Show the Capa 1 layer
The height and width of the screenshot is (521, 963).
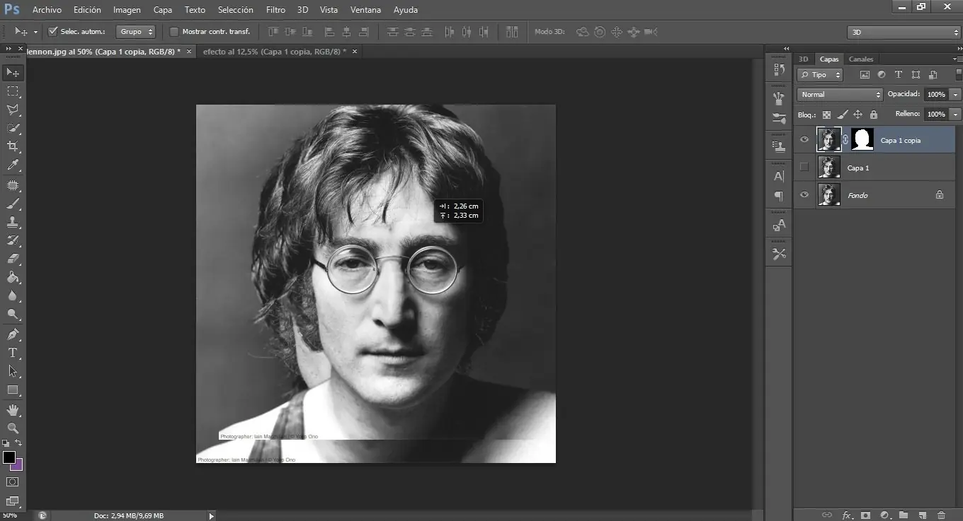click(804, 168)
